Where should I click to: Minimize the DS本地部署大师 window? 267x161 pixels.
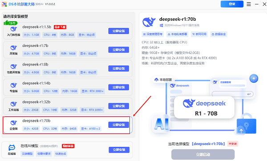pyautogui.click(x=257, y=4)
